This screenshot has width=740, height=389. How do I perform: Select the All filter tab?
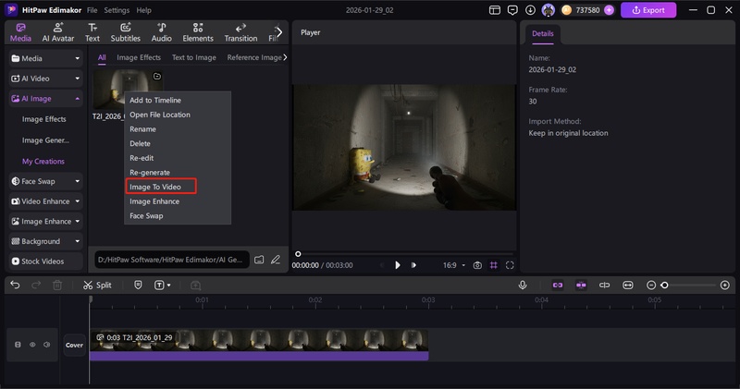point(102,57)
